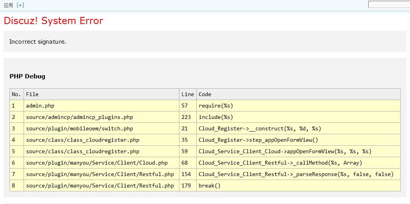Click the 应用 label in top bar

[8, 5]
